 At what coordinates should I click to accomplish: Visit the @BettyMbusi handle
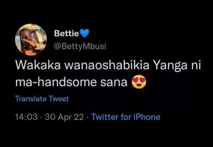[80, 46]
